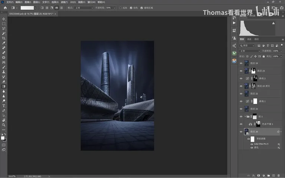This screenshot has width=285, height=178.
Task: Open the green TK panel icon
Action: coord(234,53)
